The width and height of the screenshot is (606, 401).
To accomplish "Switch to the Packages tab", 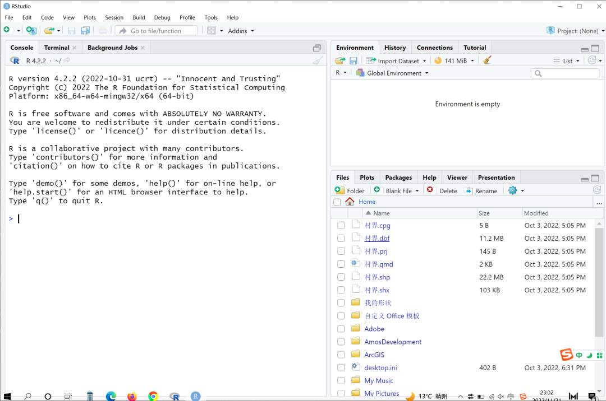I will click(398, 178).
